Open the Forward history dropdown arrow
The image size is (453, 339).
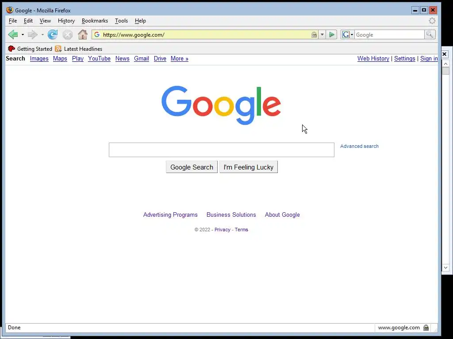42,34
